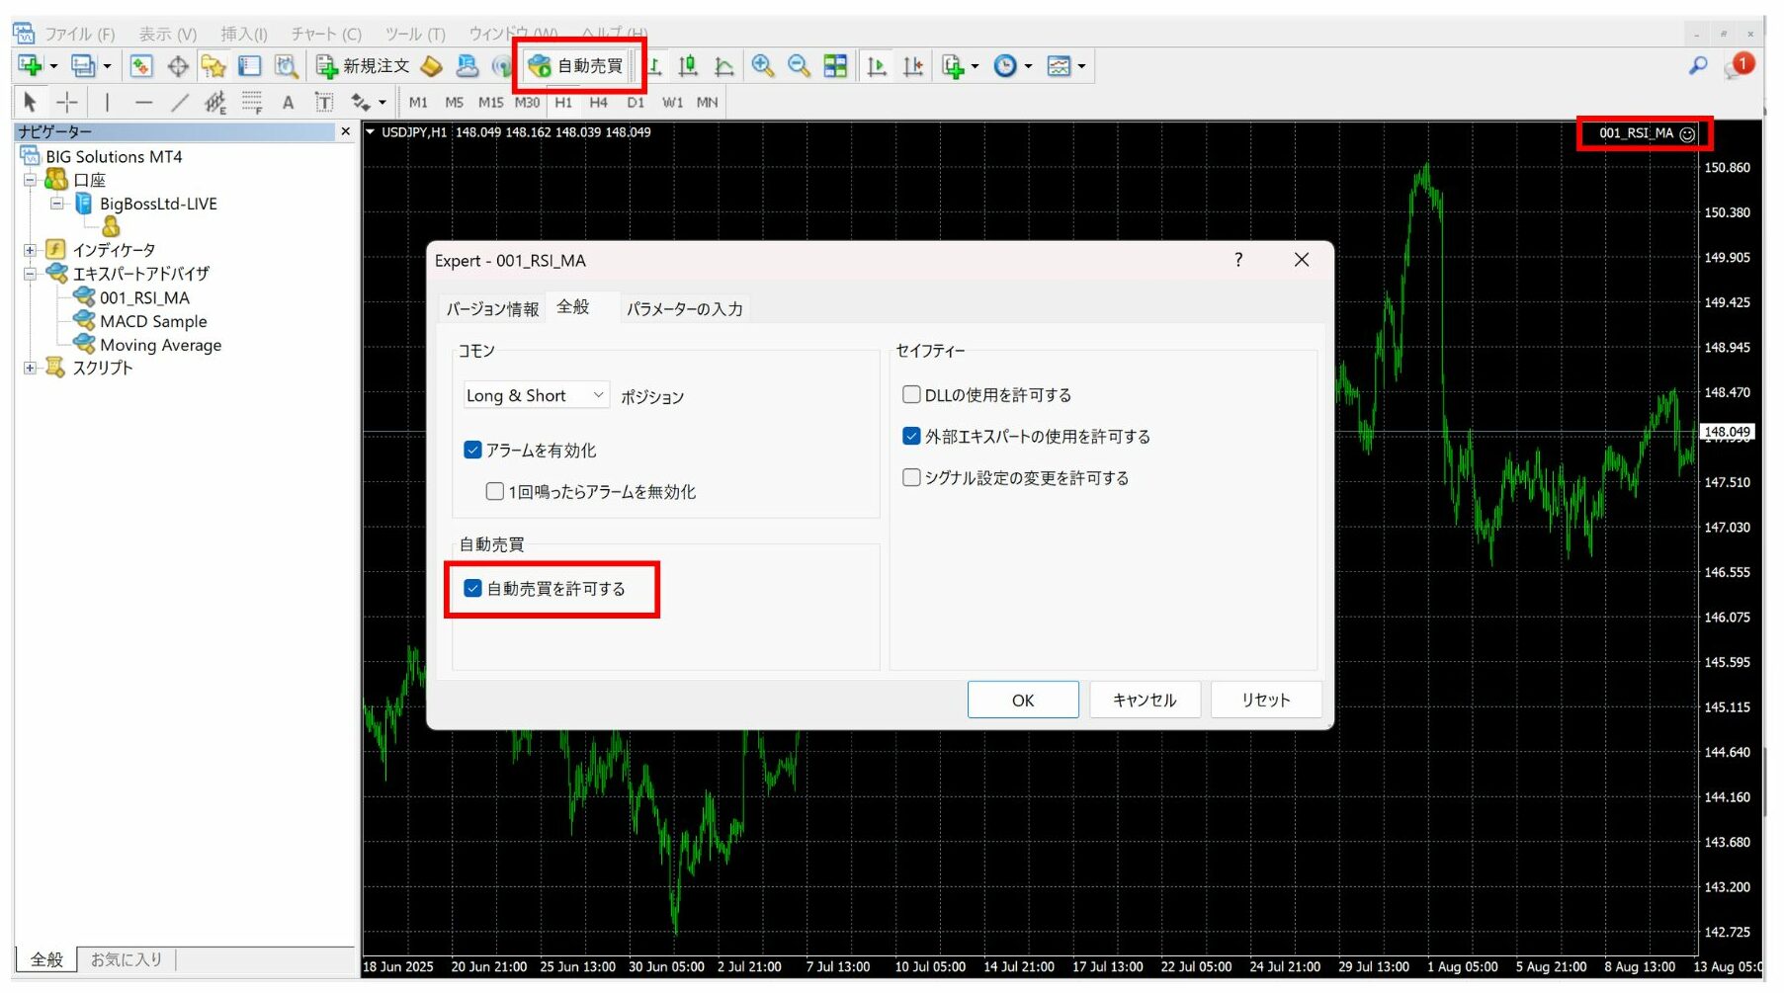Pick the Fibonacci retracement drawing tool
The height and width of the screenshot is (993, 1784).
click(x=252, y=102)
